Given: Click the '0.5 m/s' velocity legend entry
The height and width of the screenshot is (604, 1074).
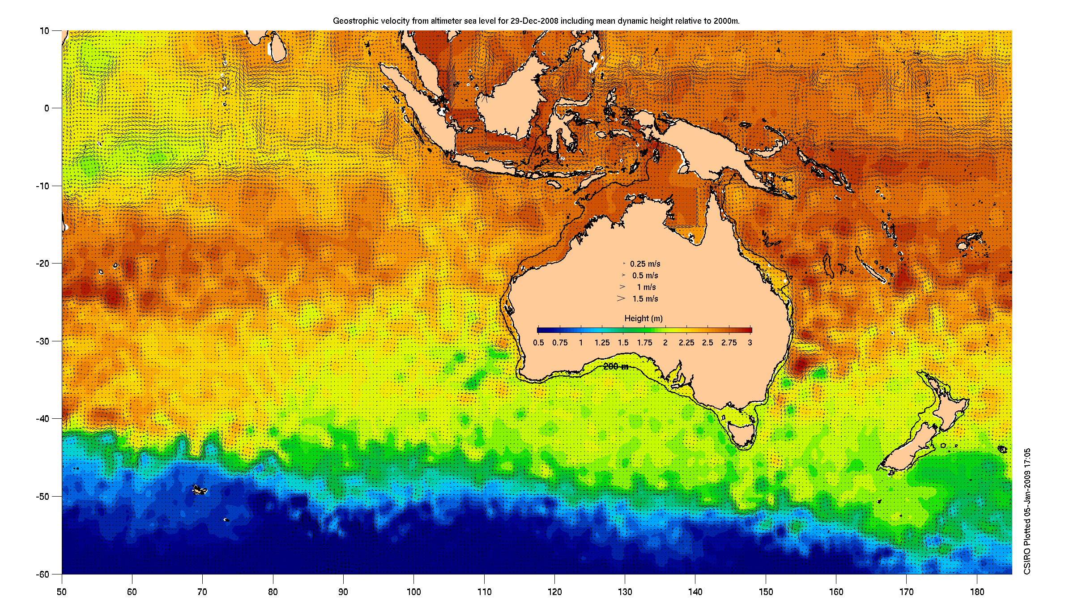Looking at the screenshot, I should point(645,276).
